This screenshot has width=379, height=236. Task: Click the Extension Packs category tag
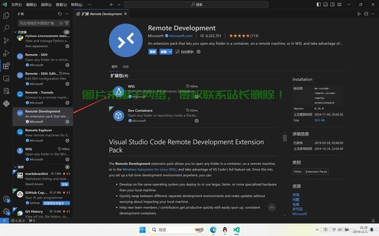point(316,172)
